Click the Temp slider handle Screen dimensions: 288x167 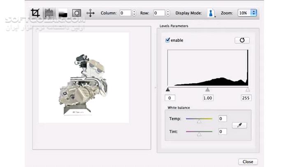199,121
